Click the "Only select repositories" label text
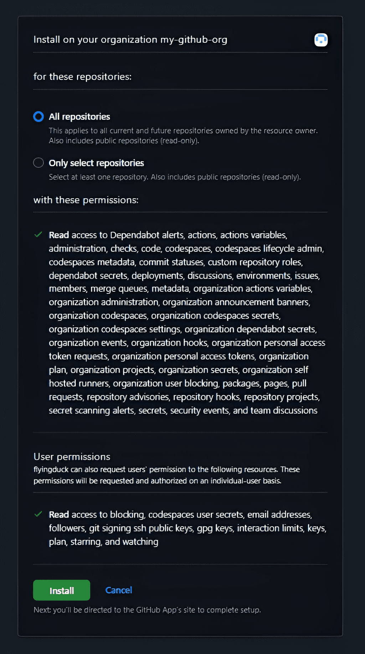365x654 pixels. 96,163
